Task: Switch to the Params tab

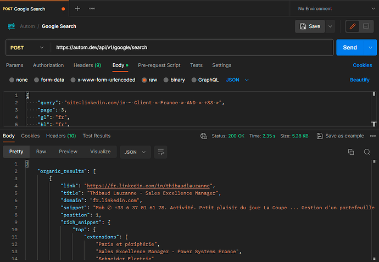Action: pos(14,65)
